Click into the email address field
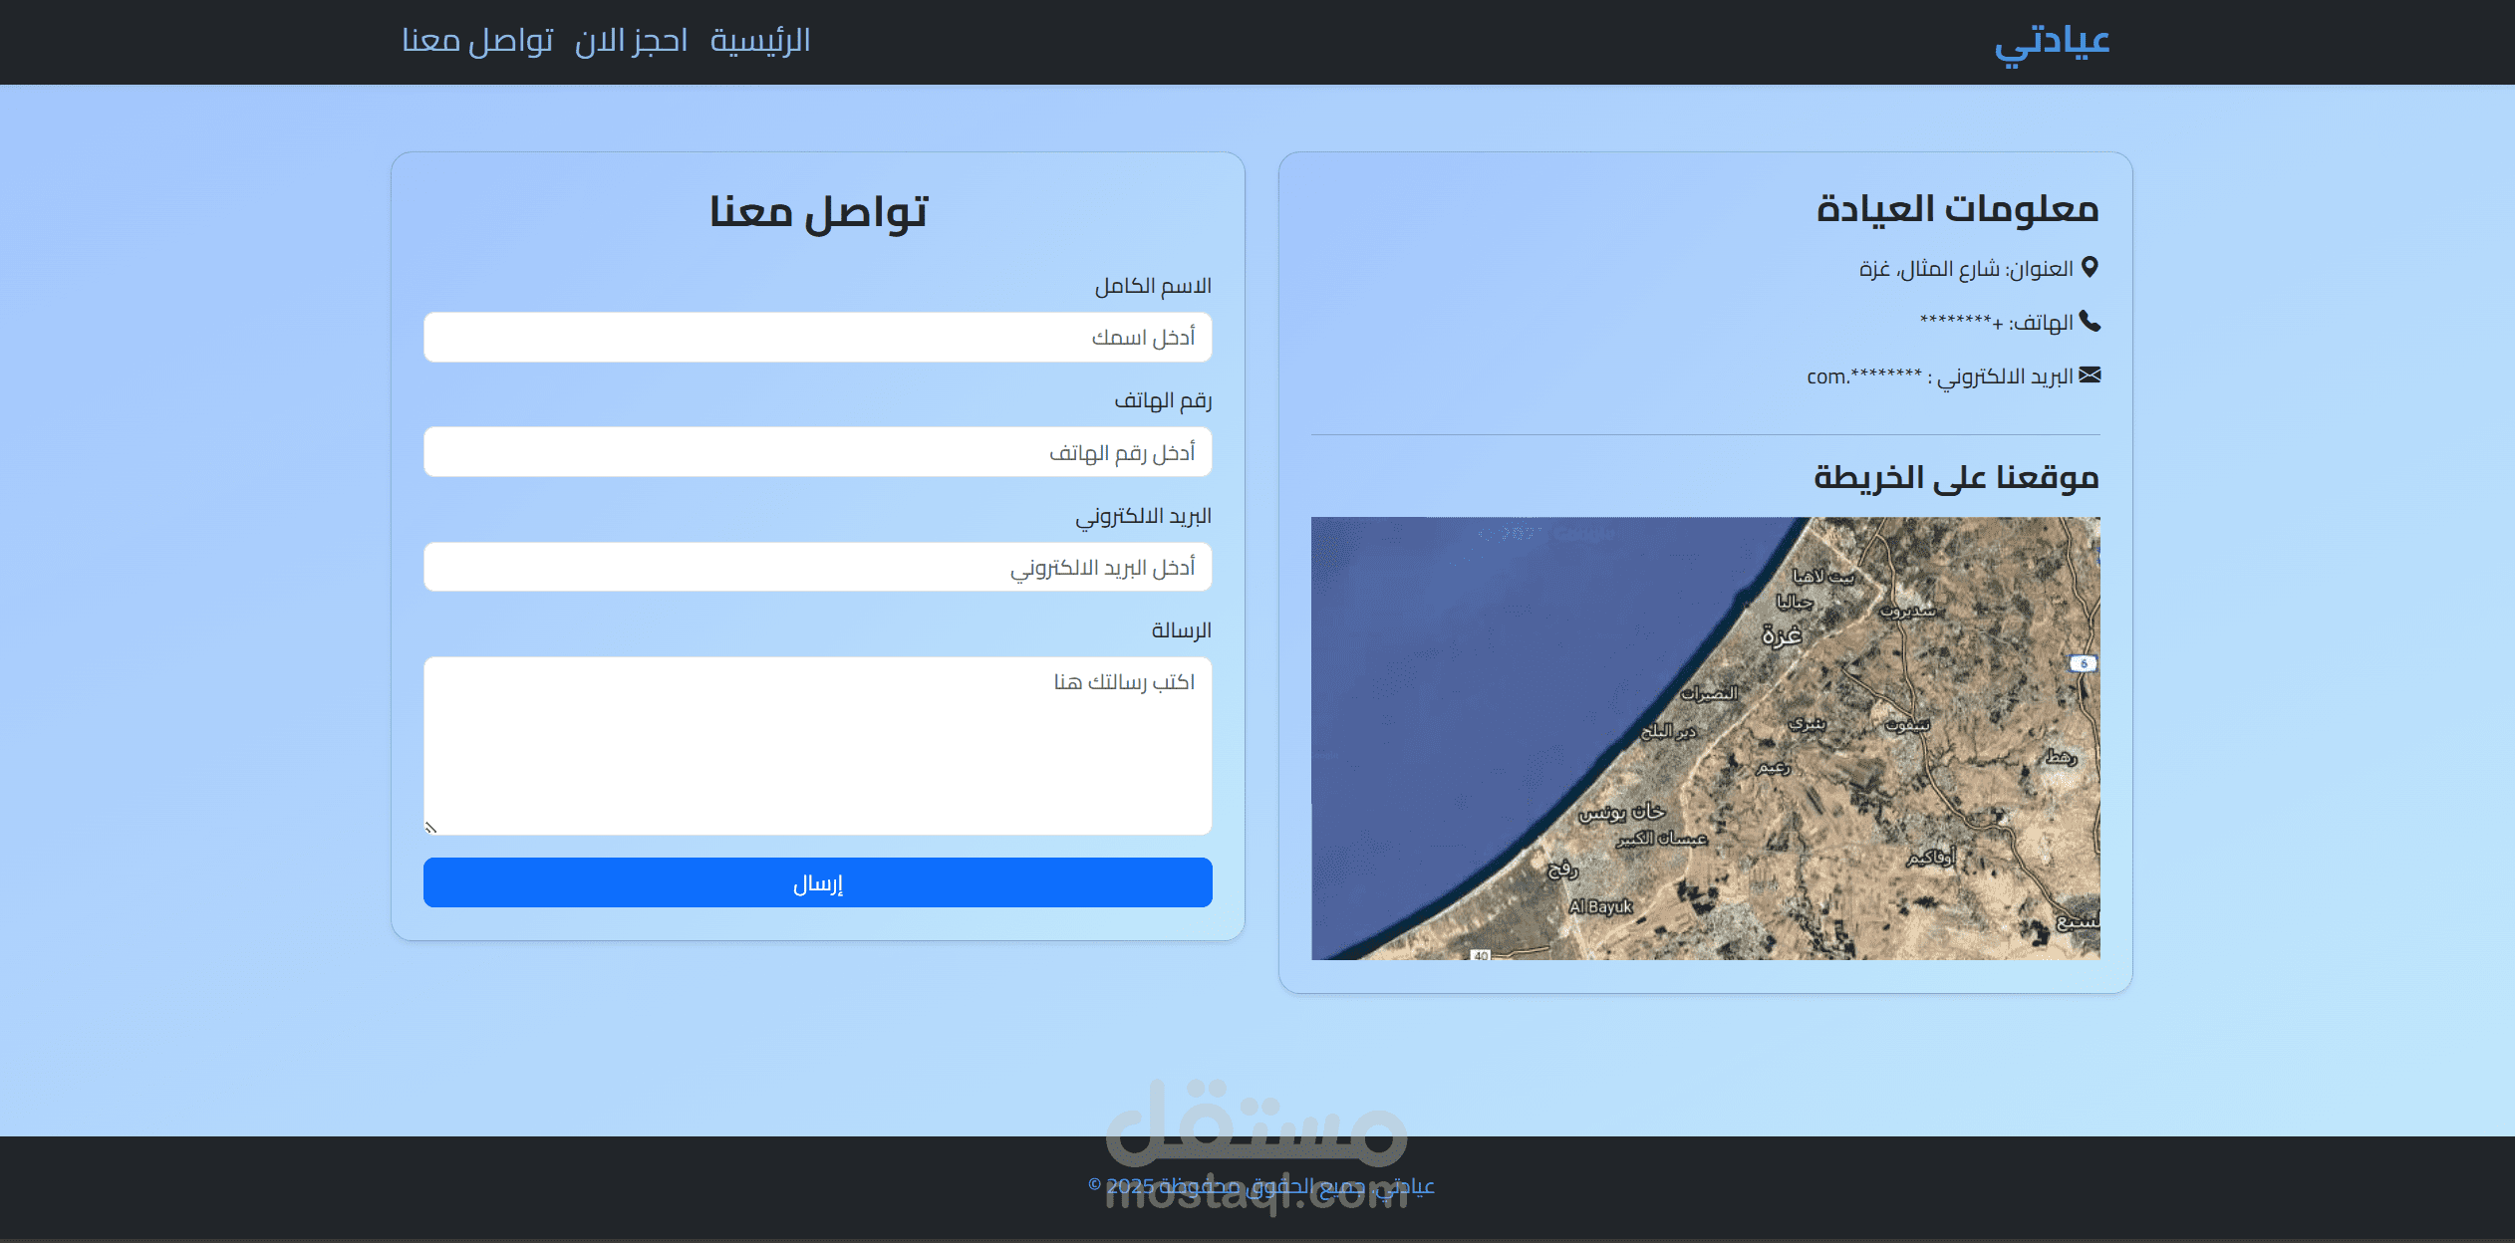Image resolution: width=2515 pixels, height=1243 pixels. 817,567
